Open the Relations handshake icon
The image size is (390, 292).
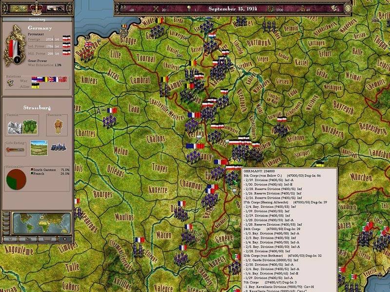click(x=11, y=83)
